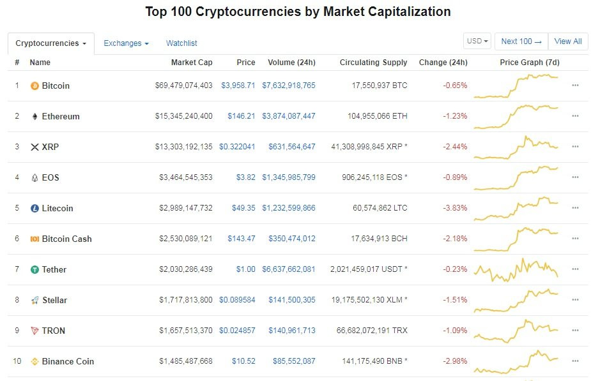Go to the Next 100 page
This screenshot has height=381, width=591.
[x=521, y=41]
